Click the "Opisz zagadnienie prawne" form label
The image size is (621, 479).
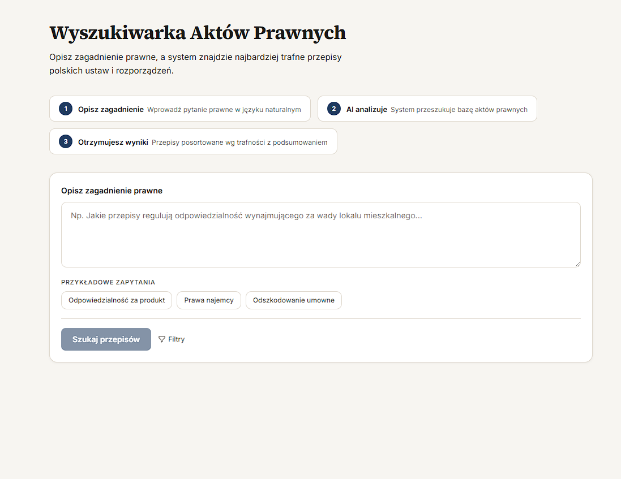click(112, 191)
